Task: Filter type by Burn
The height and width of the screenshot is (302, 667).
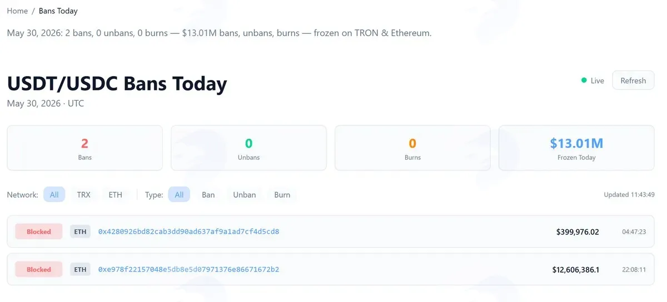Action: 282,195
